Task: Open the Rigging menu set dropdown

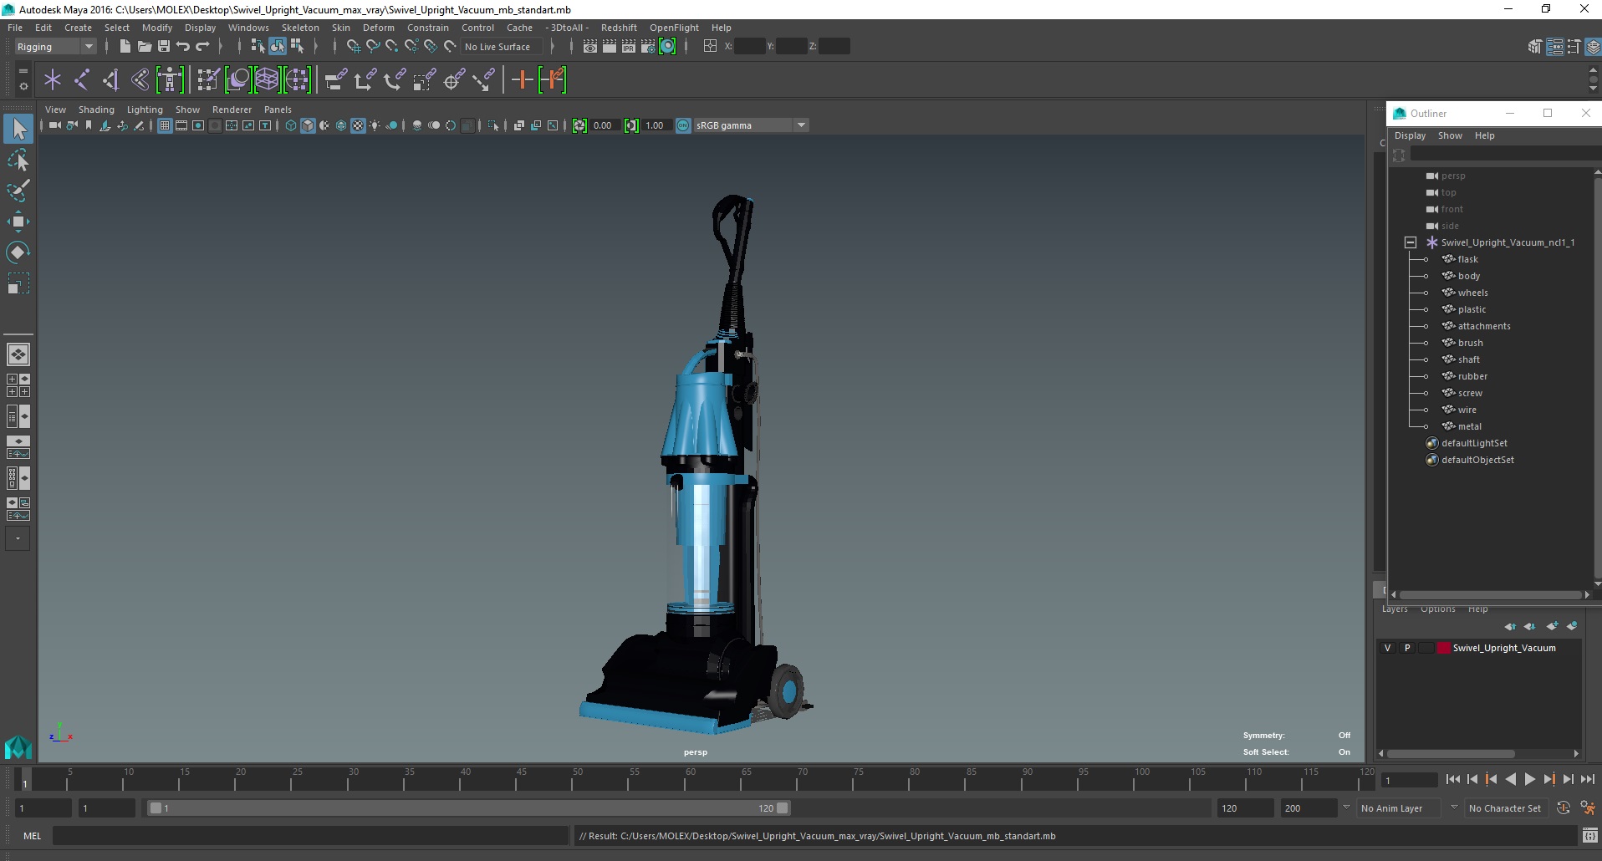Action: click(55, 47)
